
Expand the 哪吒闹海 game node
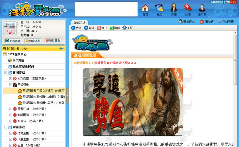(x=11, y=115)
